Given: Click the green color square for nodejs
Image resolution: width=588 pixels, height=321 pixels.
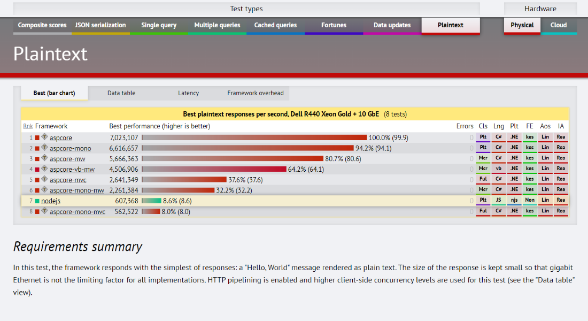Looking at the screenshot, I should point(37,201).
